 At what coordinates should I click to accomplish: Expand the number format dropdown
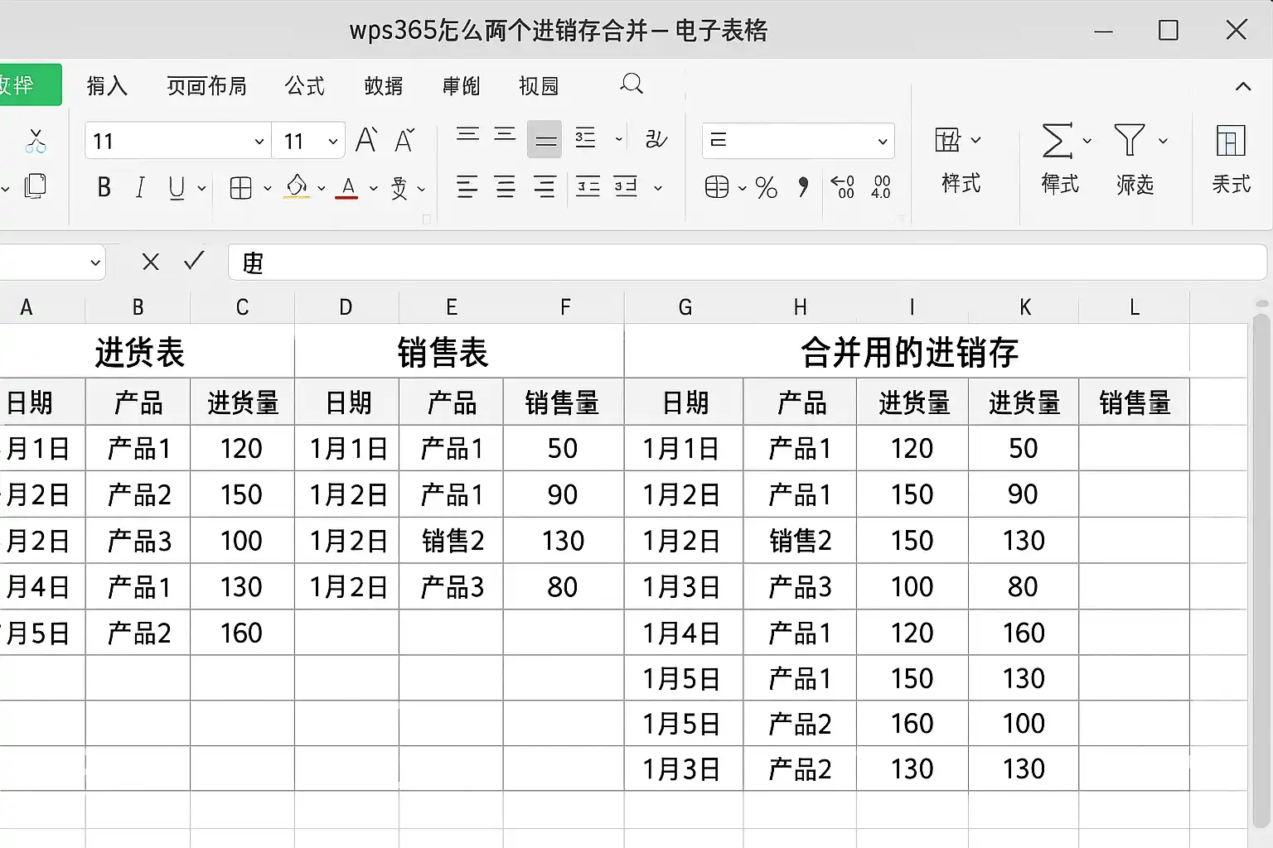[x=883, y=142]
